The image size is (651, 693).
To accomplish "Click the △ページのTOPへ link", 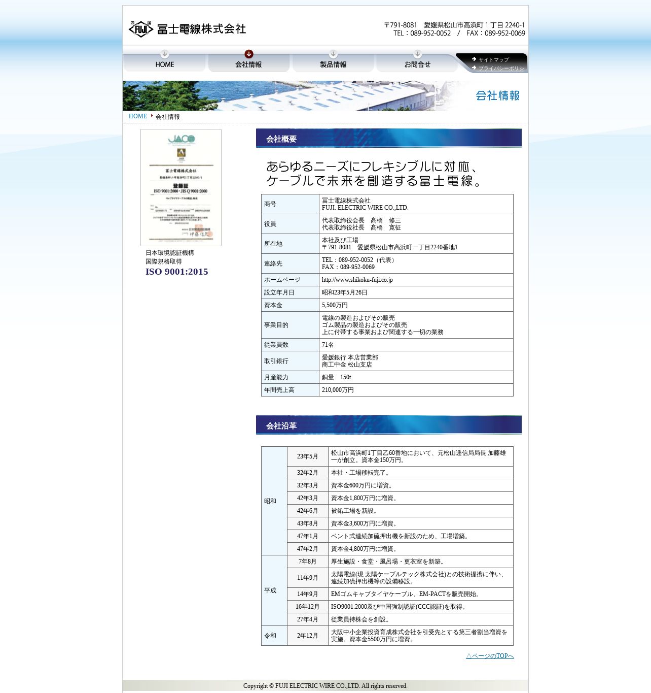I will pyautogui.click(x=490, y=656).
